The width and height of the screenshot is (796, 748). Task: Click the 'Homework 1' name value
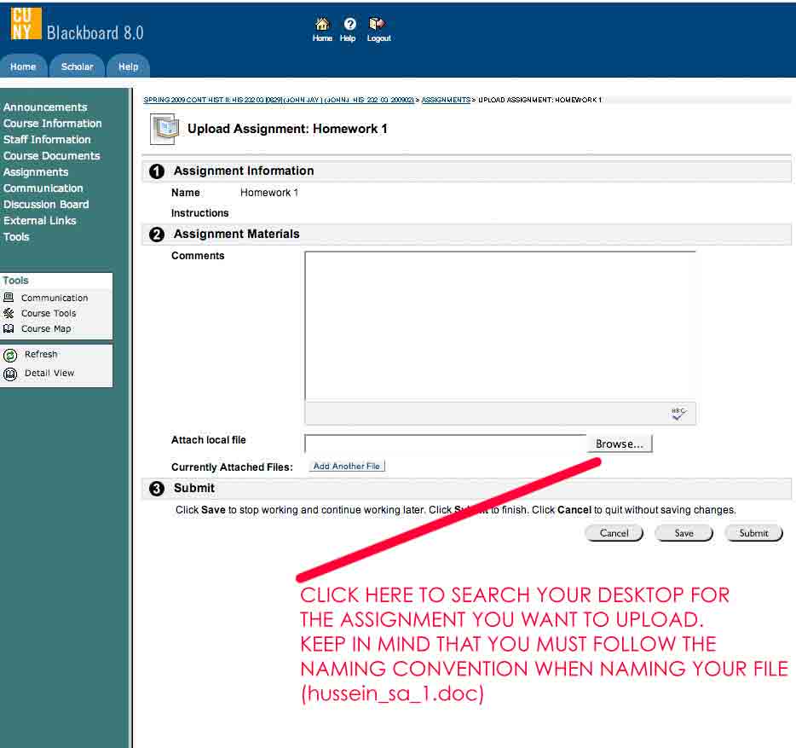269,193
